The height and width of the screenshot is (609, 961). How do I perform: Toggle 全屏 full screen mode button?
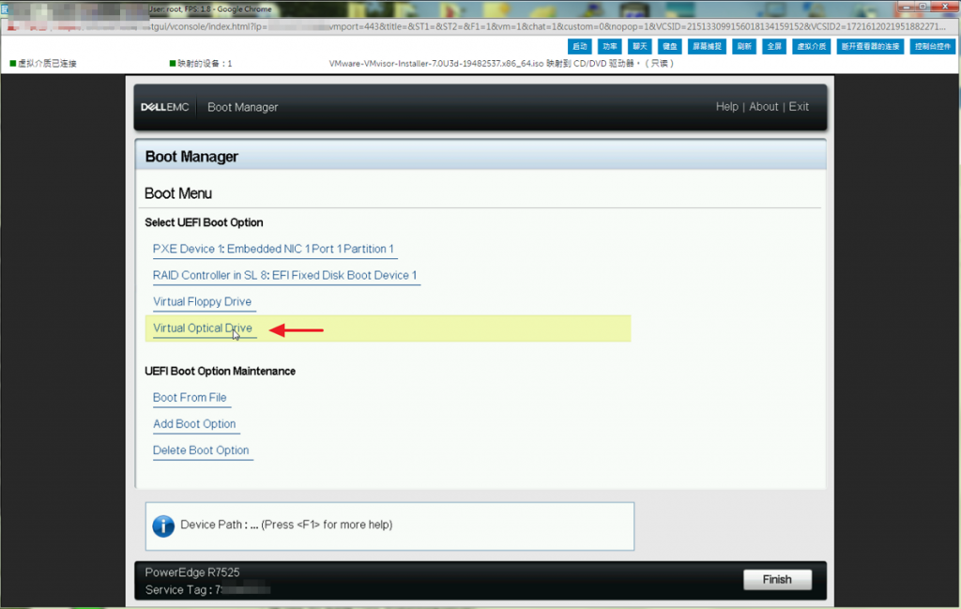774,47
